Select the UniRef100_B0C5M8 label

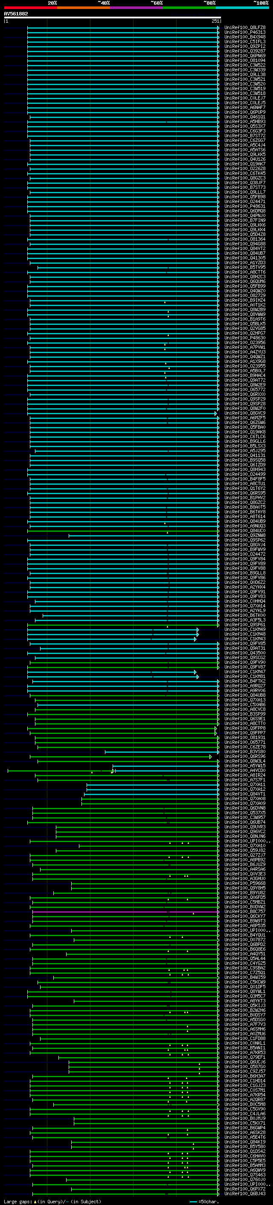pos(245,1105)
